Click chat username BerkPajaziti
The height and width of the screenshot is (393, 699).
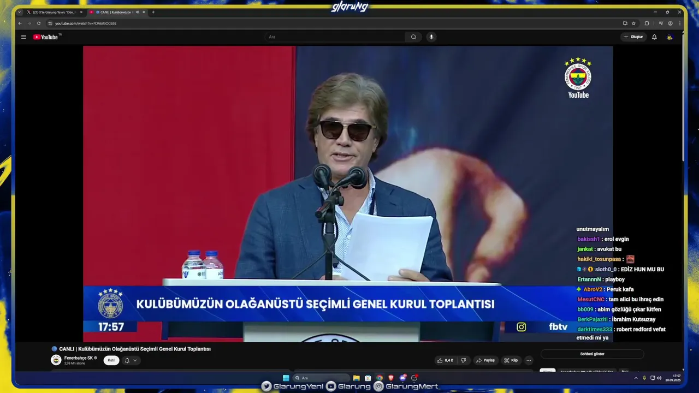point(593,319)
